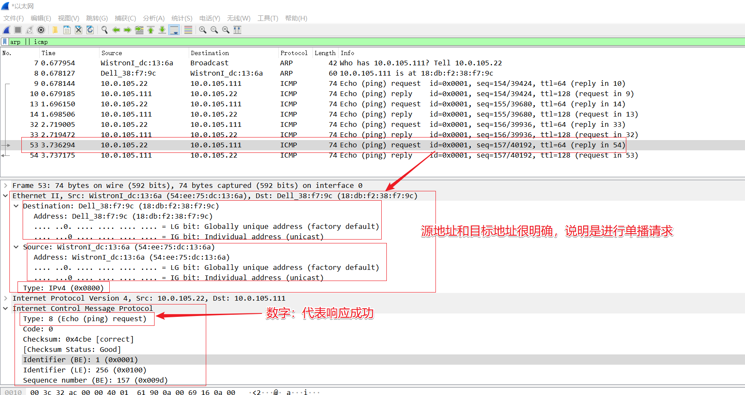
Task: Open the 文件(F) menu
Action: [14, 18]
